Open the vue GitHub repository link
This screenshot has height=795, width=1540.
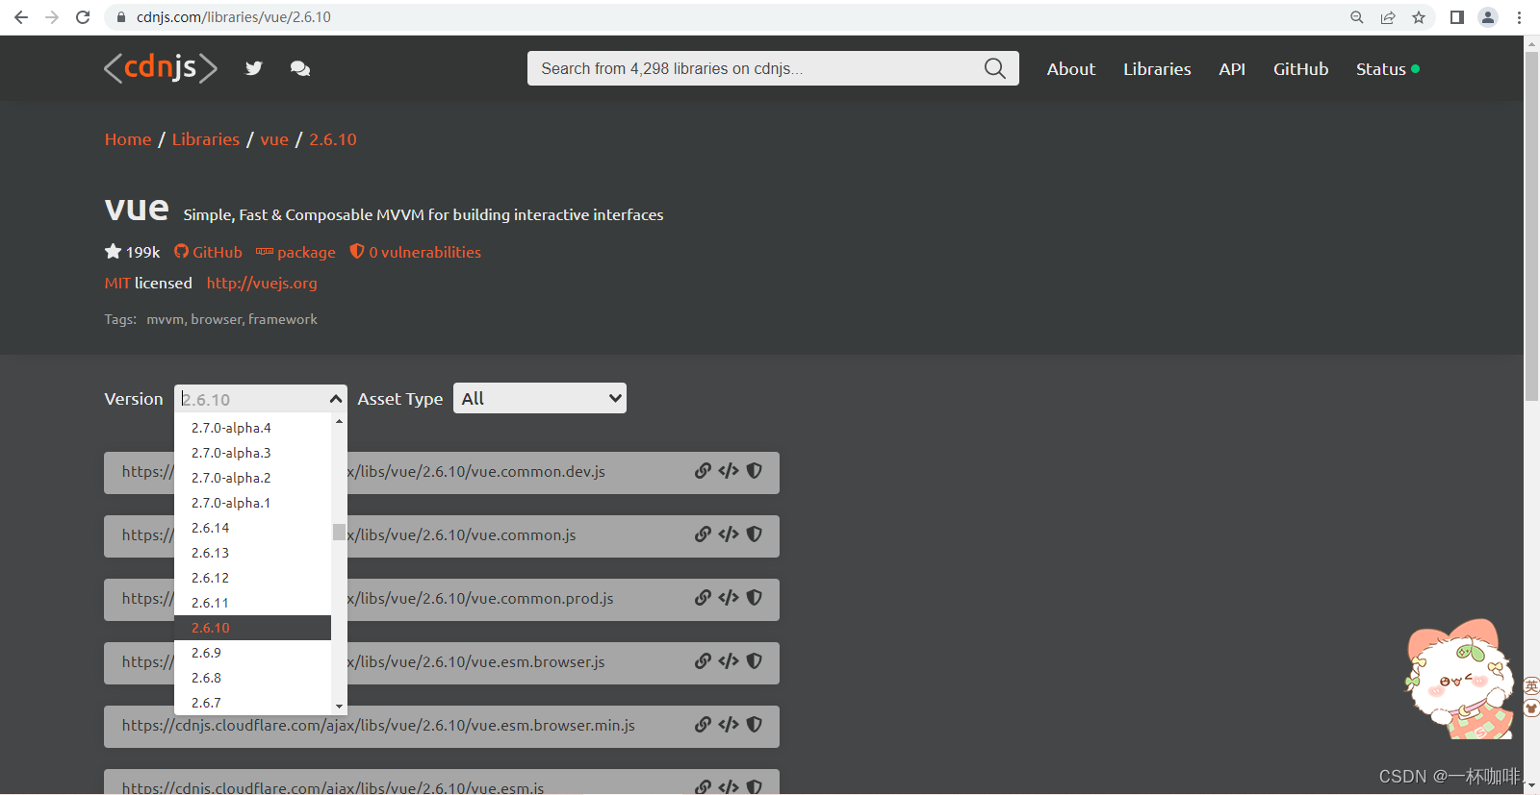tap(208, 252)
